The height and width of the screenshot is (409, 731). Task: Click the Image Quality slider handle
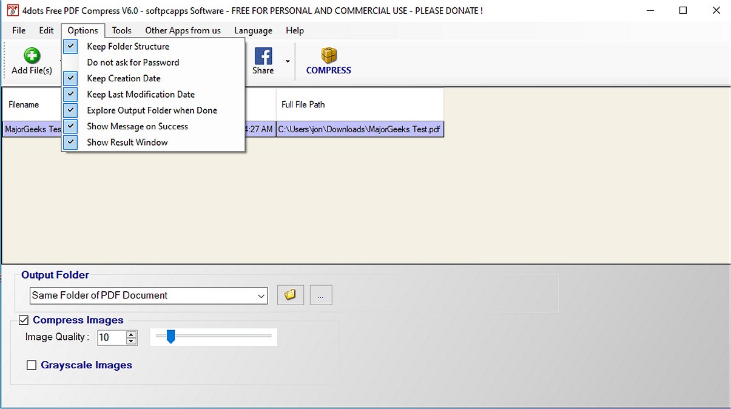coord(170,336)
